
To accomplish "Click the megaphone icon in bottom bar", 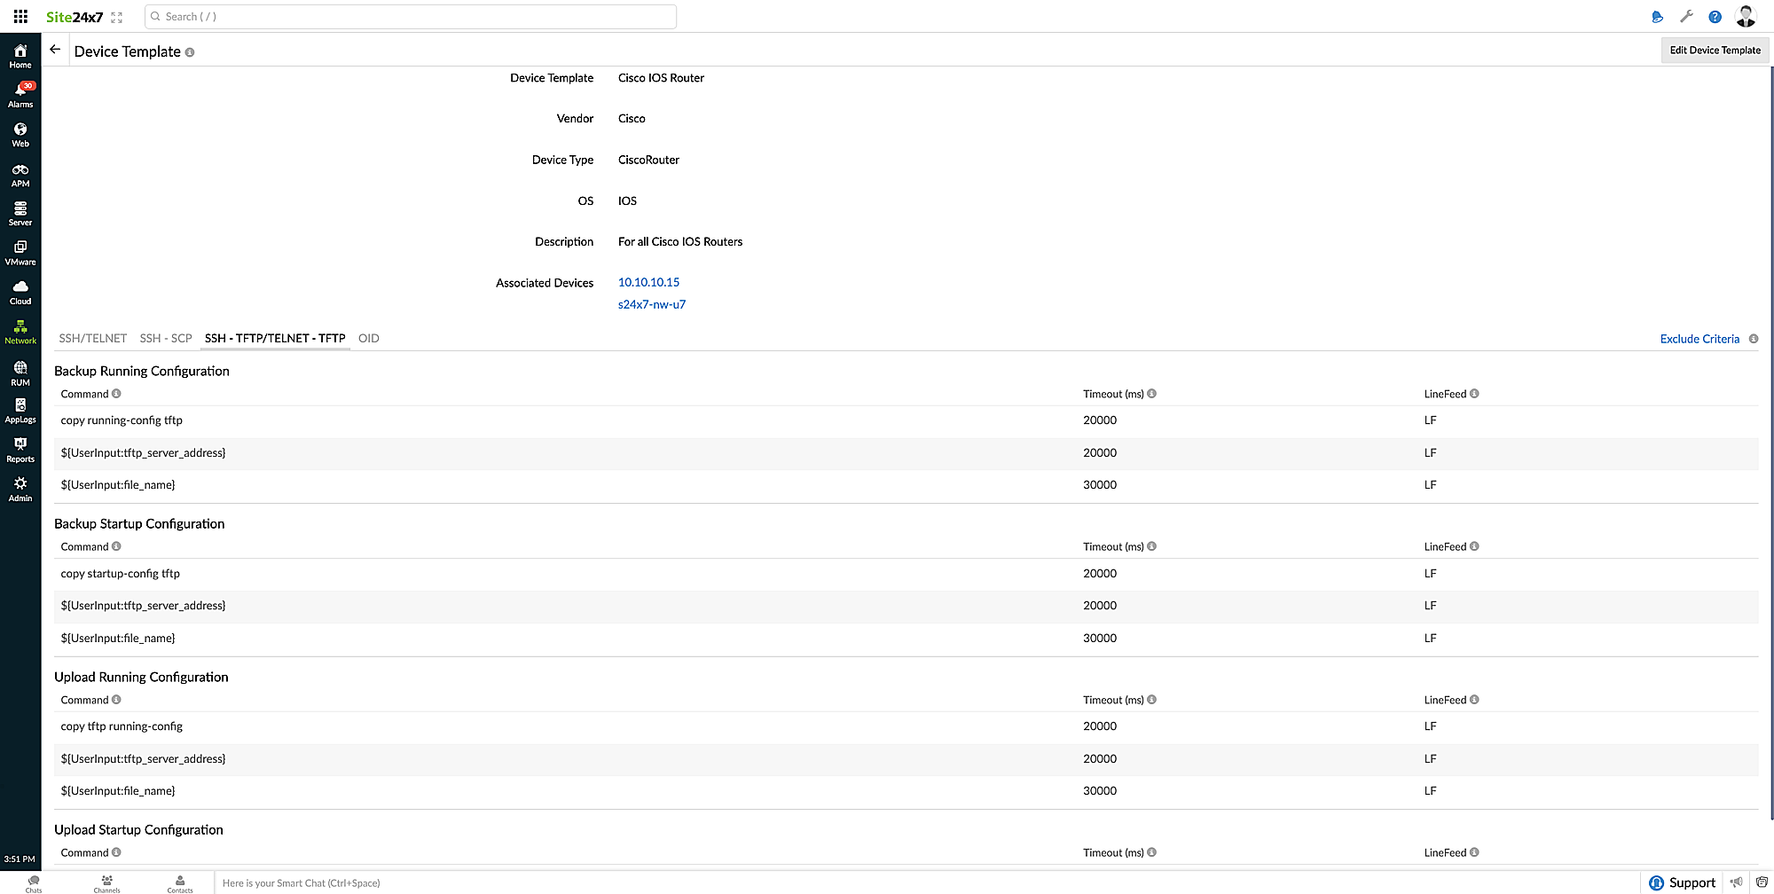I will pos(1736,882).
